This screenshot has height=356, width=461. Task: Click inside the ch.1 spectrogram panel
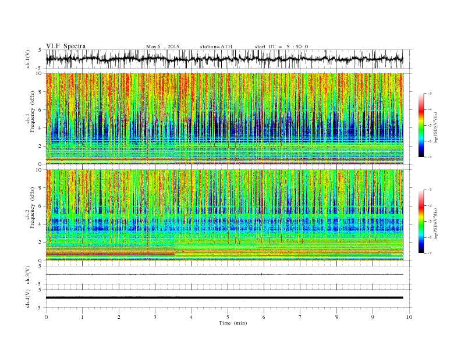click(224, 119)
